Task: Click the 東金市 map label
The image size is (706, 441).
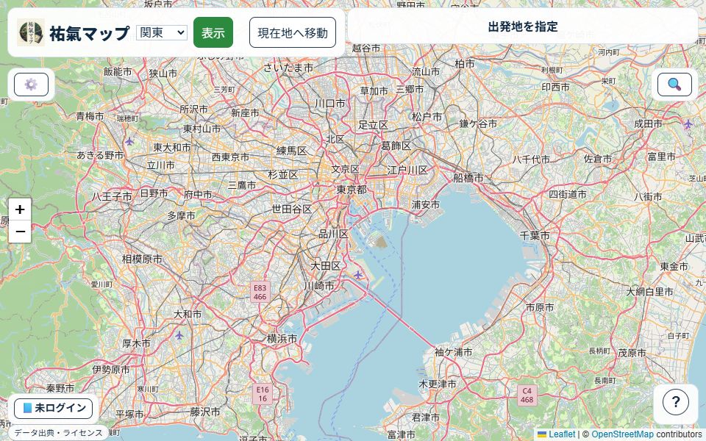Action: coord(674,266)
